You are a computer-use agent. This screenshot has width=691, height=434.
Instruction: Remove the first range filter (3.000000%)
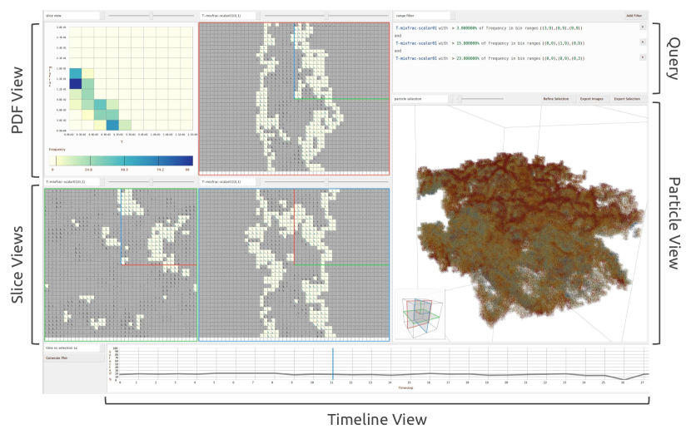click(642, 27)
